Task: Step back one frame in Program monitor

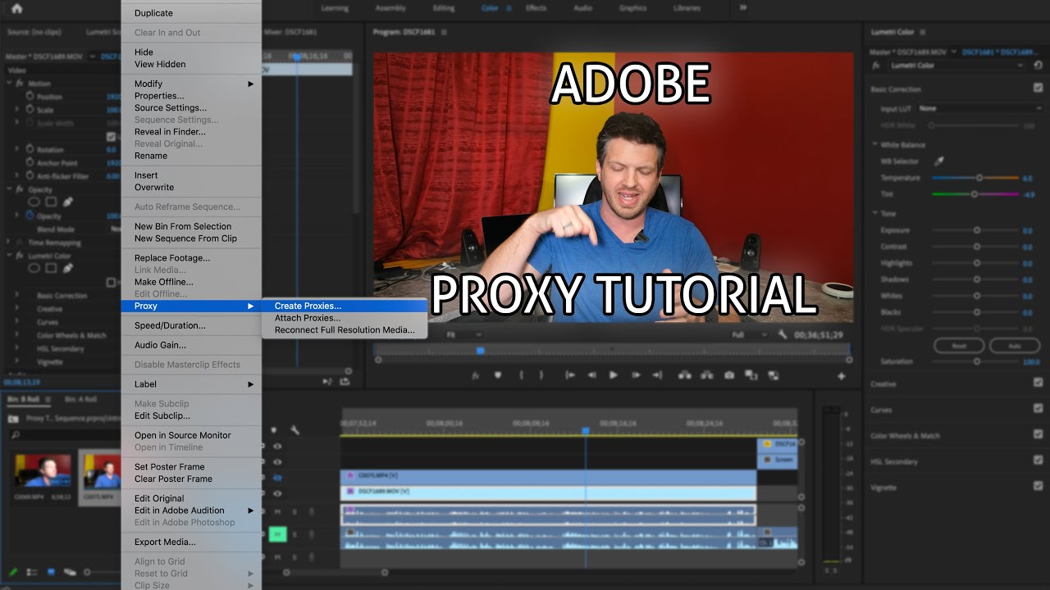Action: [x=591, y=375]
